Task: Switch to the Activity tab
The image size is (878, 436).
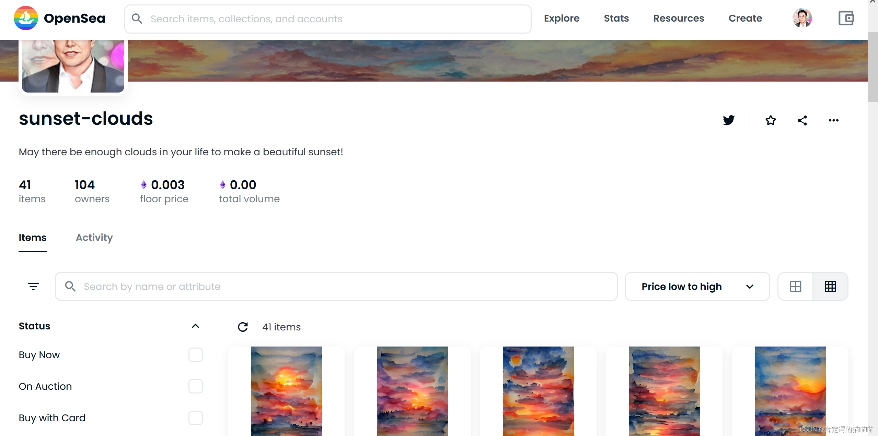Action: click(x=94, y=238)
